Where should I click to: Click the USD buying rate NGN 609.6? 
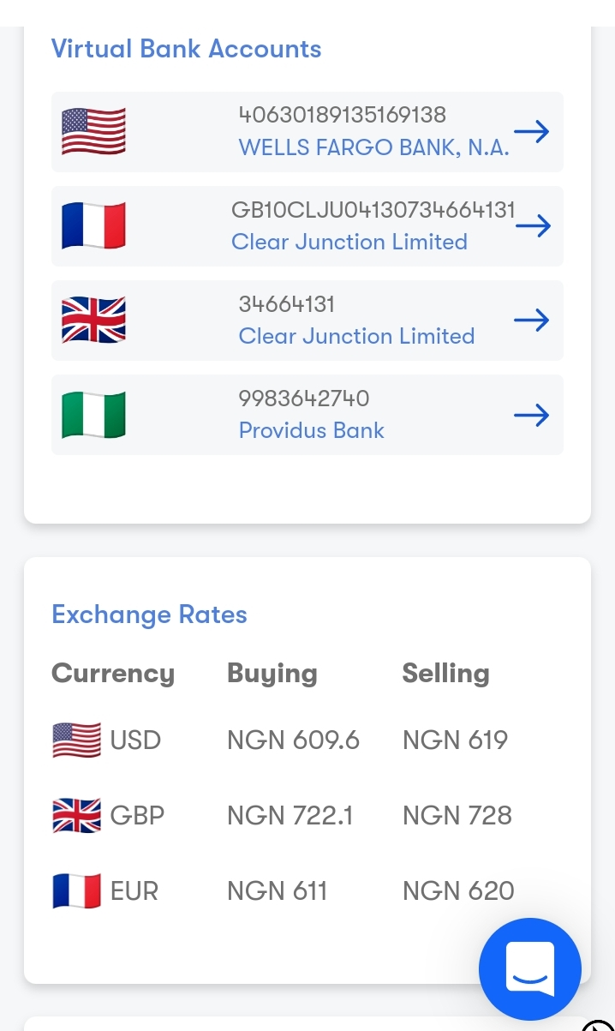point(293,740)
